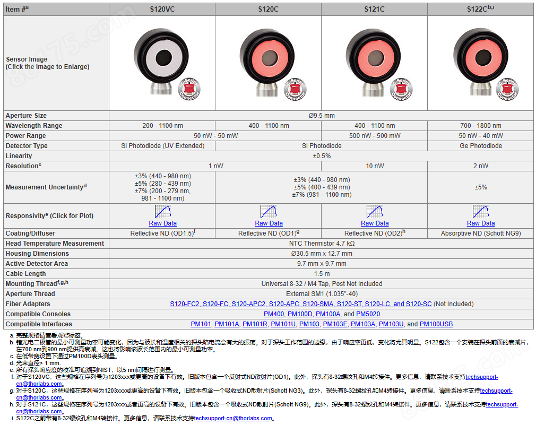Viewport: 536px width, 425px height.
Task: Select 'Ø30.5 mm x 12.7 mm' housing value
Action: point(321,254)
